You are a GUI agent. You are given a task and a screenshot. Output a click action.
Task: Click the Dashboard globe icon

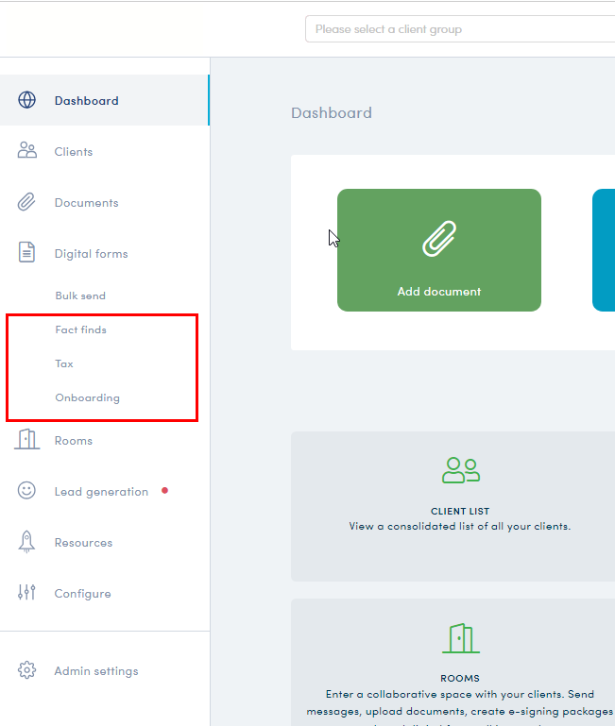(26, 100)
